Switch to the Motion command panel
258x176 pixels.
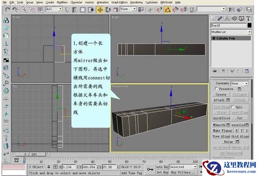click(234, 19)
